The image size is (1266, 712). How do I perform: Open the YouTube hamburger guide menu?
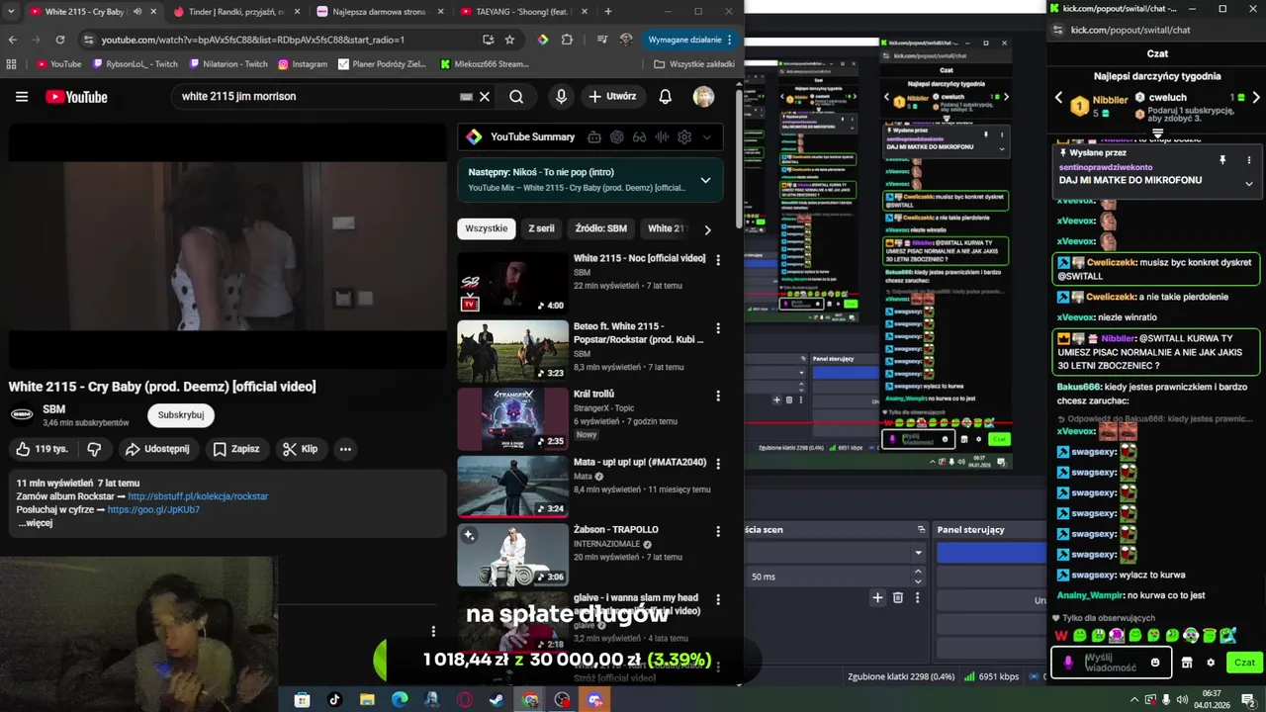click(x=22, y=97)
